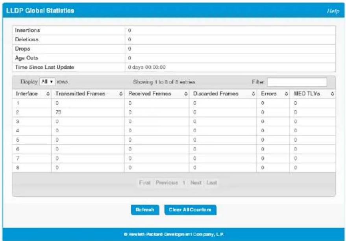The height and width of the screenshot is (241, 346).
Task: Click the Interface column header text
Action: click(x=27, y=94)
